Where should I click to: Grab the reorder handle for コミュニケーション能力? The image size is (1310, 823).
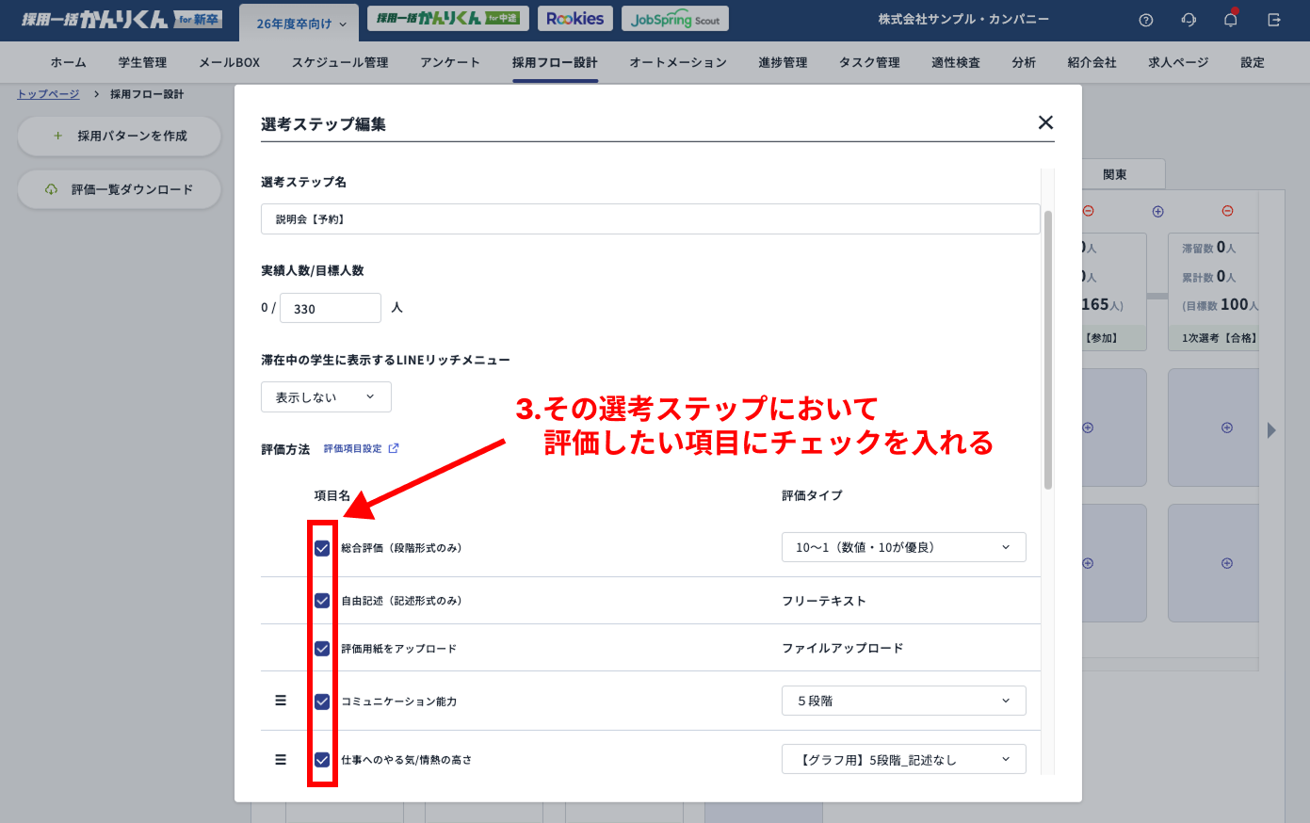(281, 701)
